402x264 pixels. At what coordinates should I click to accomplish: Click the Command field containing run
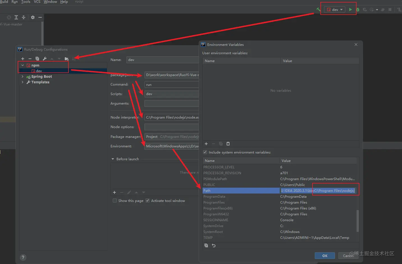pos(172,84)
